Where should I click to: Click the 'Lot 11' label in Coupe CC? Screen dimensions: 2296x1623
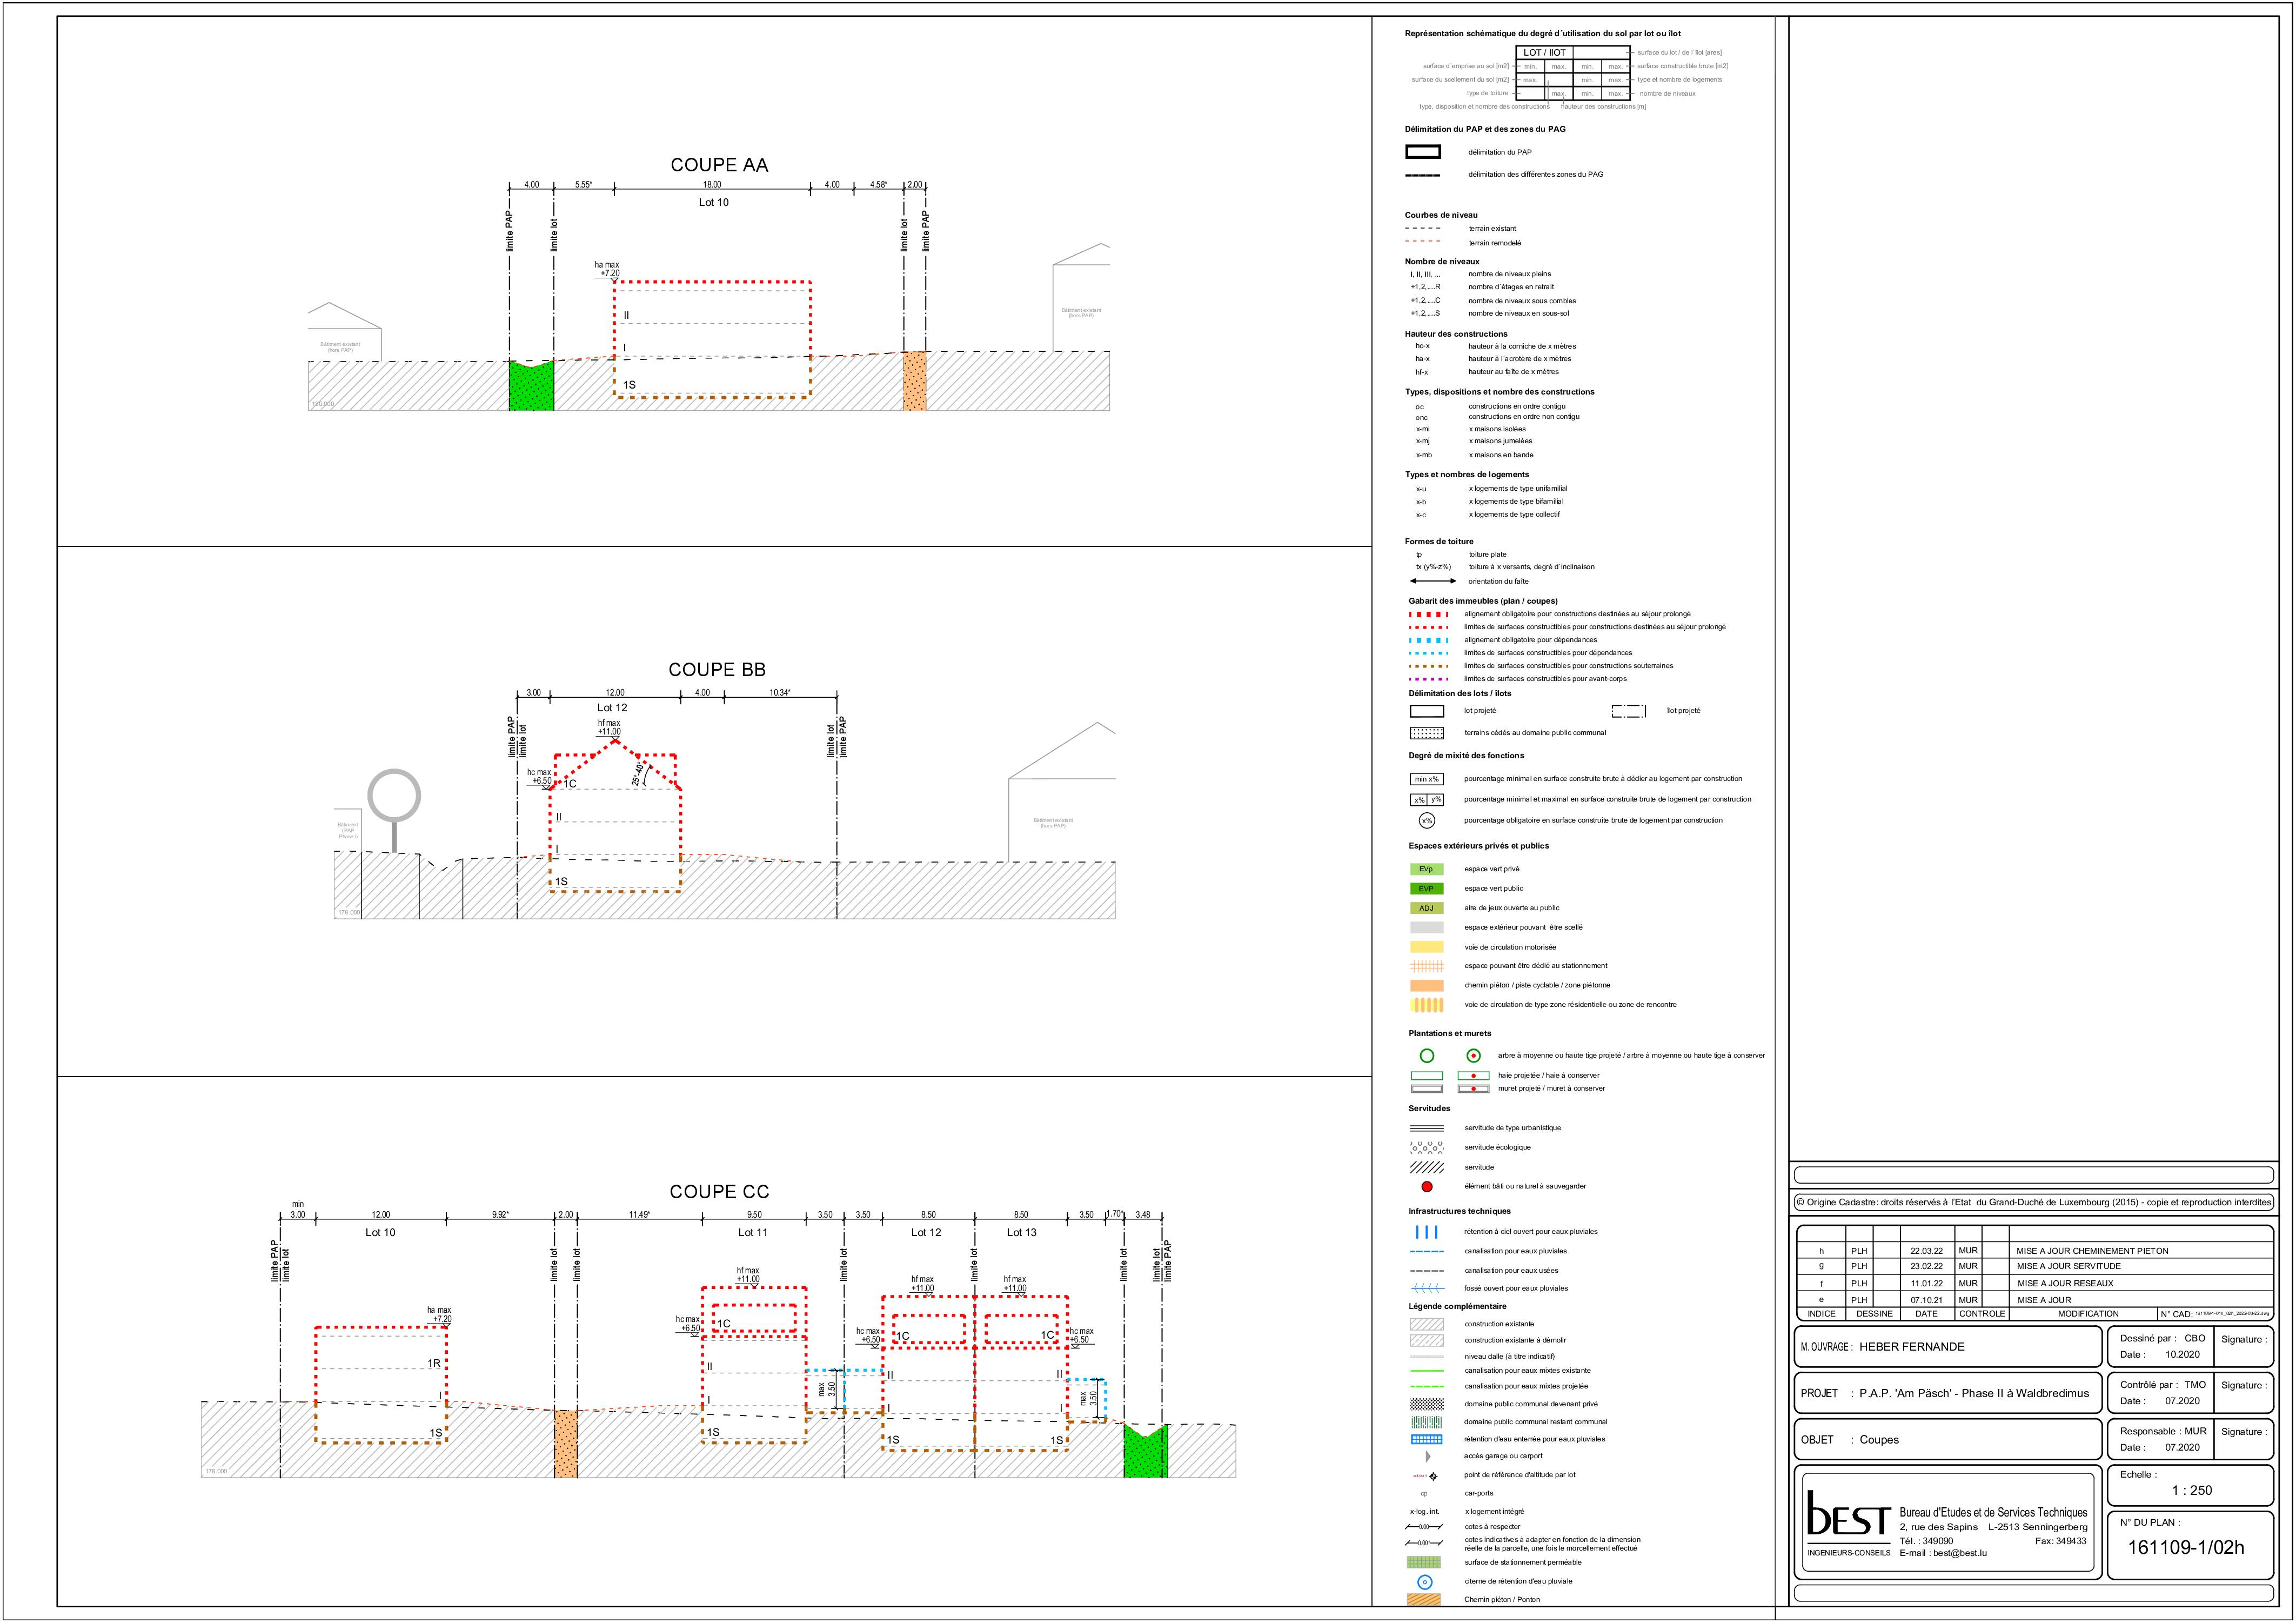(752, 1232)
